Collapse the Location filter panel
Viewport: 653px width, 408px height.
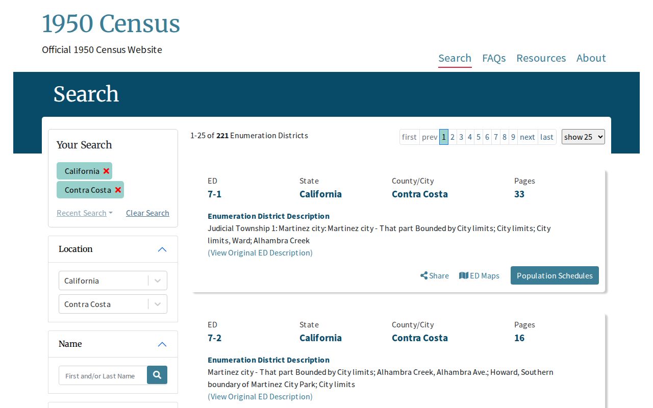point(162,249)
